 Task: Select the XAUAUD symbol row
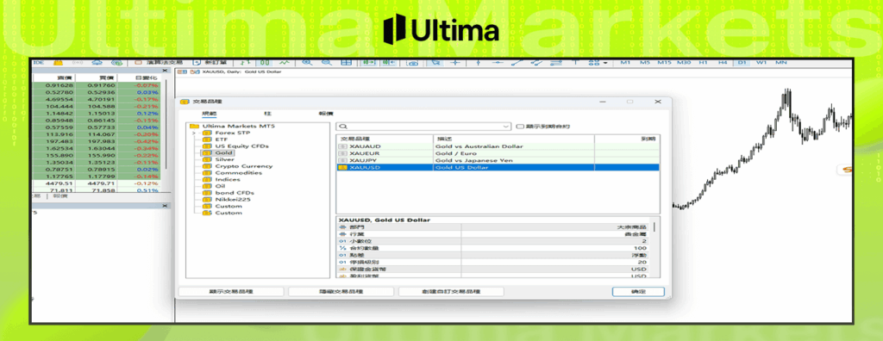[x=498, y=146]
